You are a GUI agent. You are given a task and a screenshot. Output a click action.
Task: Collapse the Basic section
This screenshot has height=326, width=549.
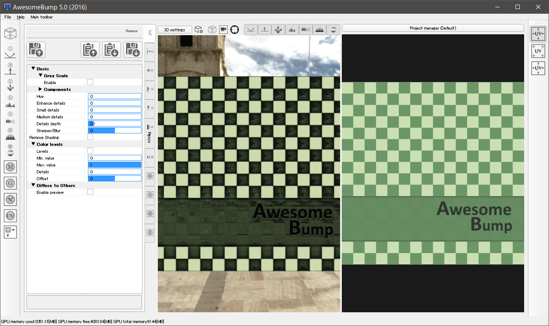(x=33, y=69)
